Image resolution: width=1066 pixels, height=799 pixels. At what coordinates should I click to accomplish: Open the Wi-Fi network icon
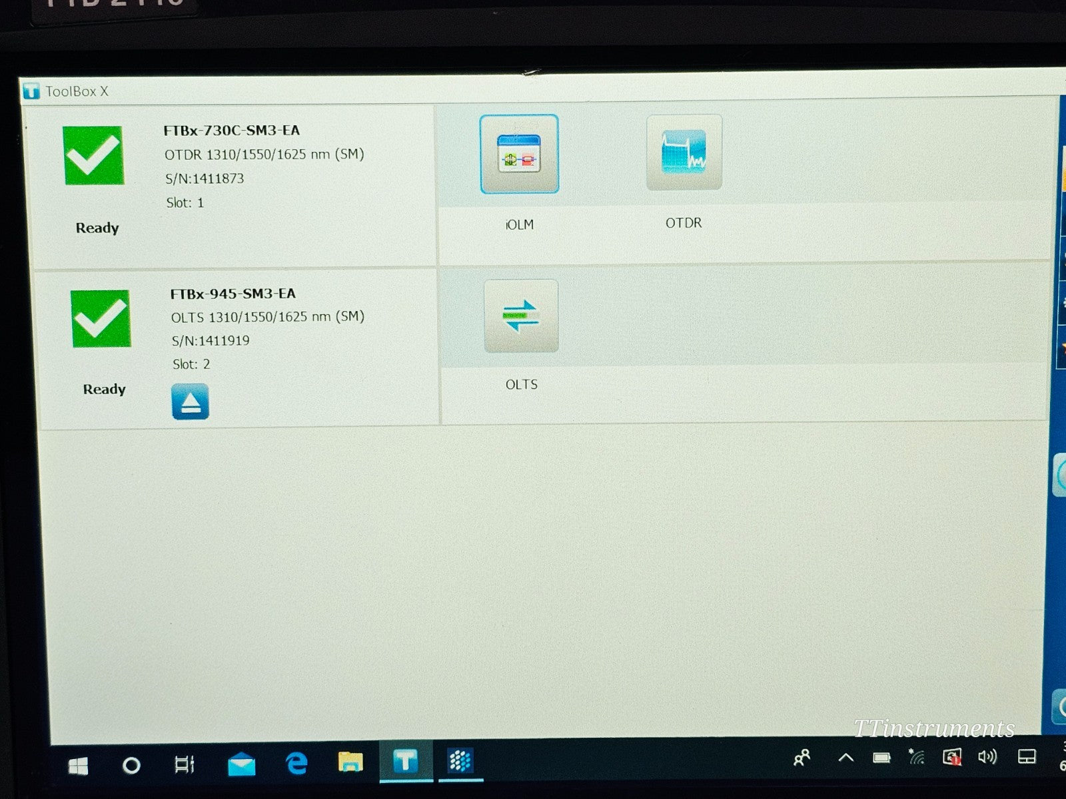click(917, 757)
